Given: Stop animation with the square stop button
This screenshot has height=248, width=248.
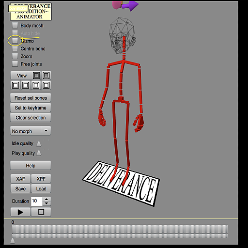Looking at the screenshot, I should (x=41, y=212).
